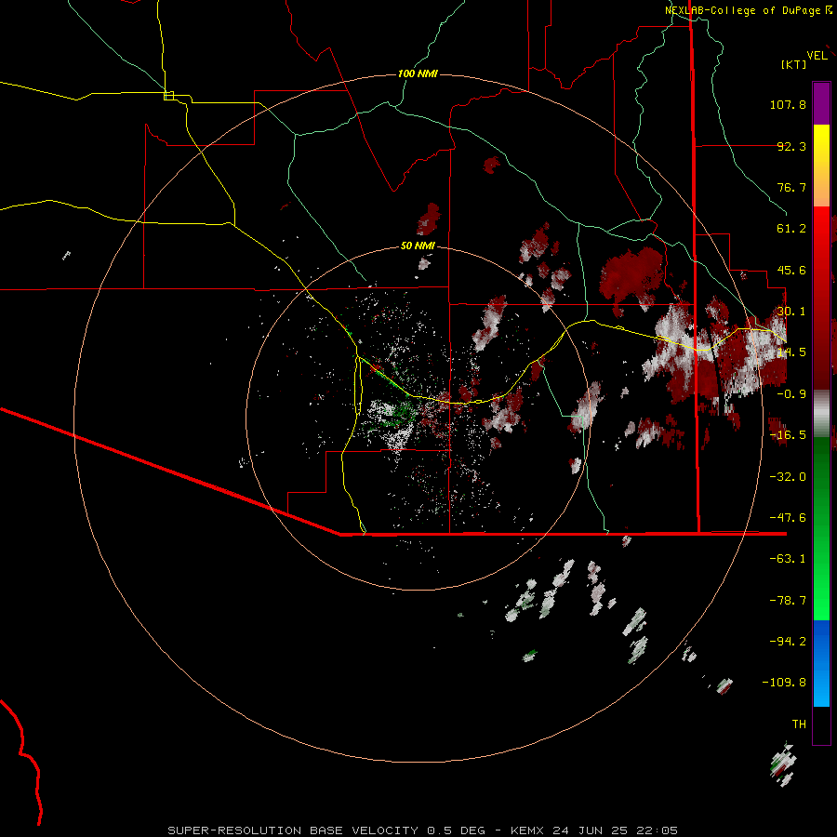Click the 92.3 velocity scale value
837x837 pixels.
791,146
